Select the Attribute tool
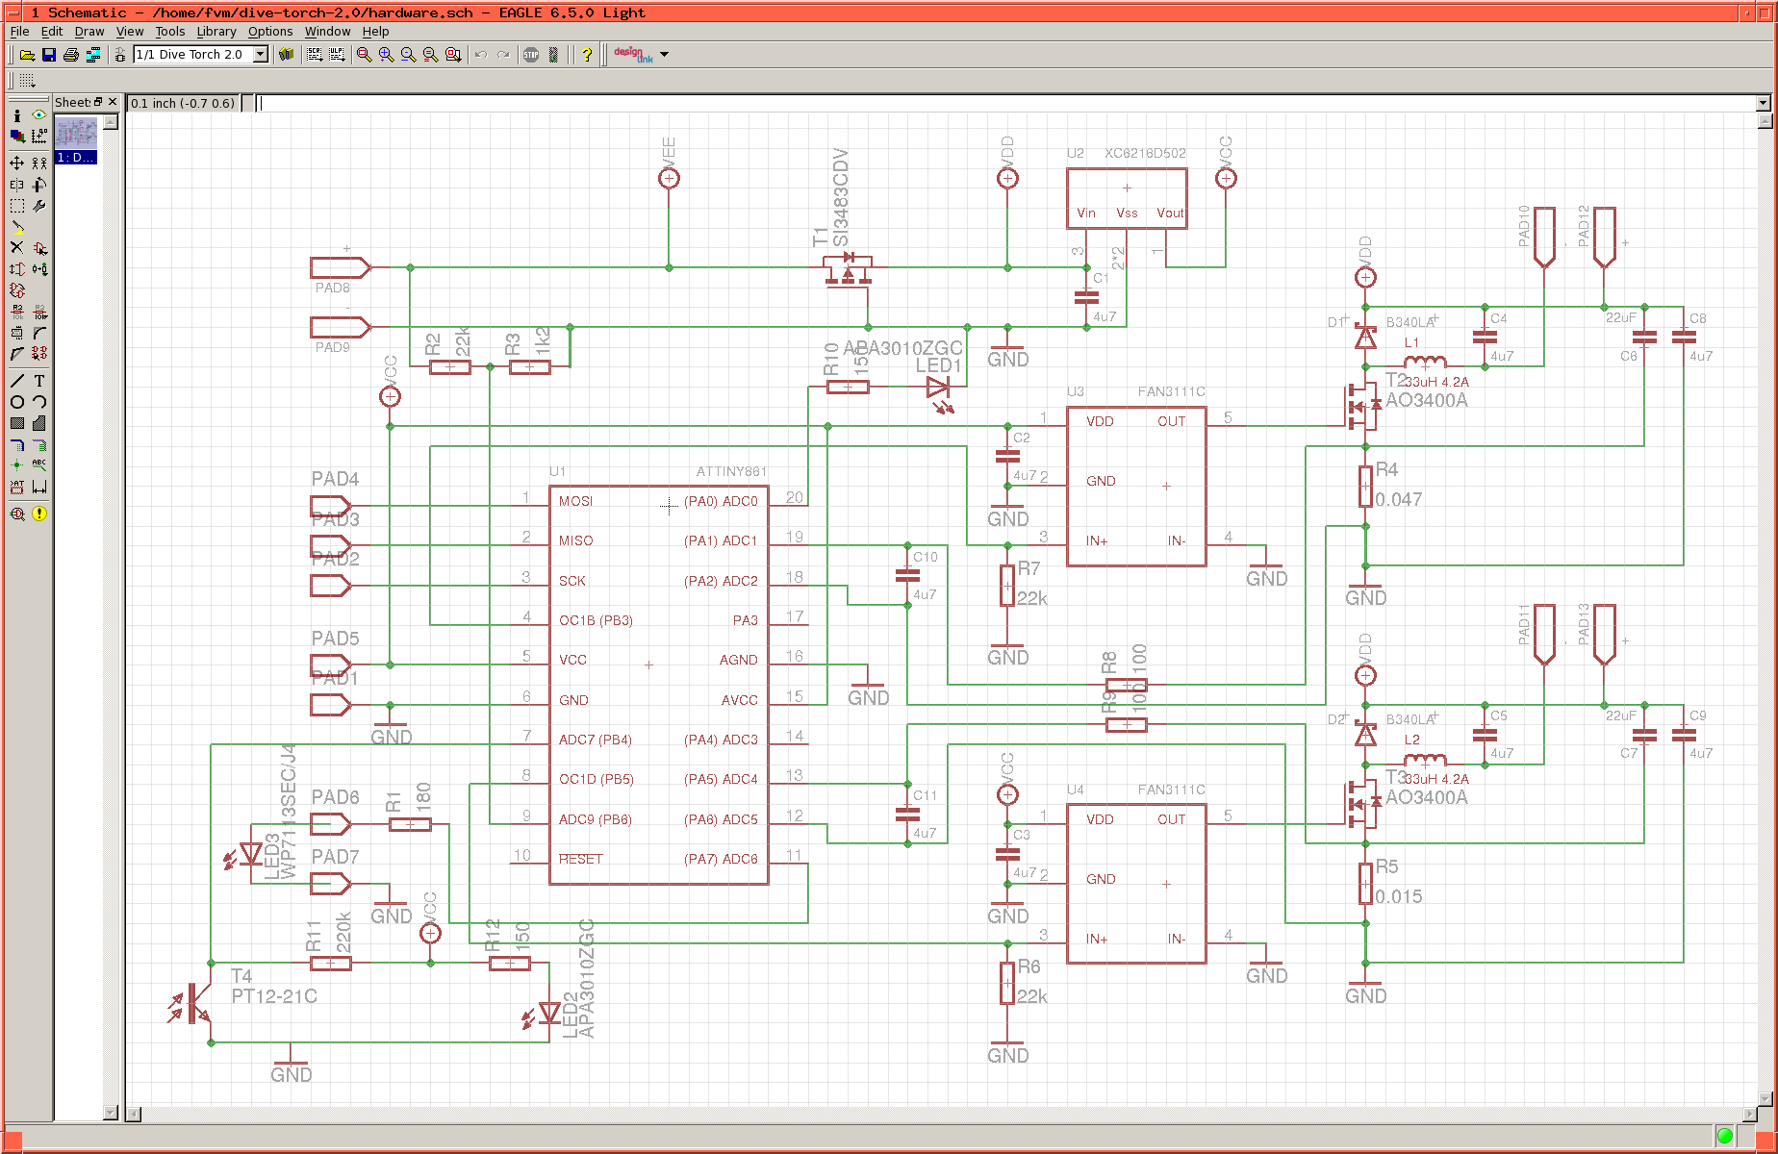1778x1154 pixels. (x=17, y=487)
